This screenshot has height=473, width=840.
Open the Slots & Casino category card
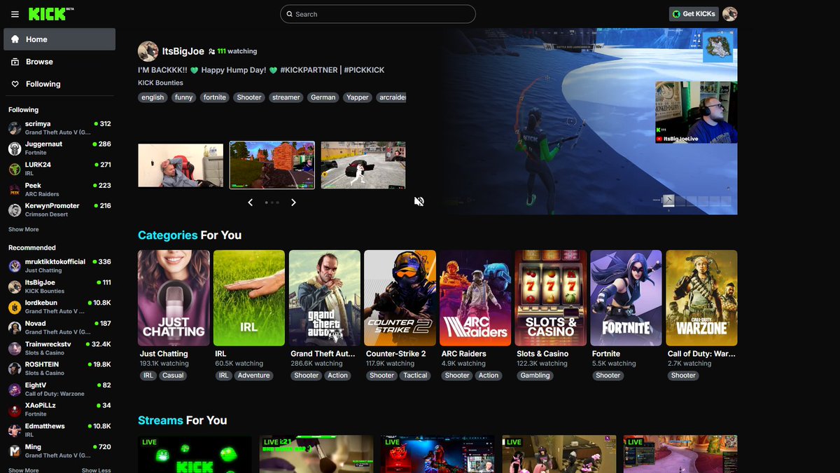click(551, 299)
